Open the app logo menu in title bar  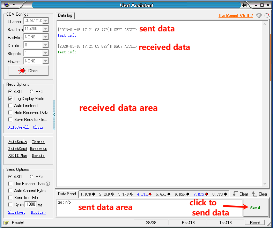tap(7, 5)
